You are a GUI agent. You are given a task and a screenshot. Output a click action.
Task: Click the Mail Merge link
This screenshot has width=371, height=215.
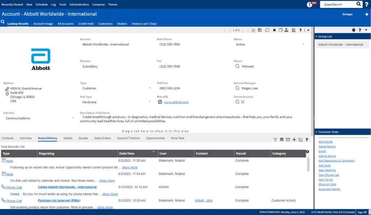click(x=325, y=142)
